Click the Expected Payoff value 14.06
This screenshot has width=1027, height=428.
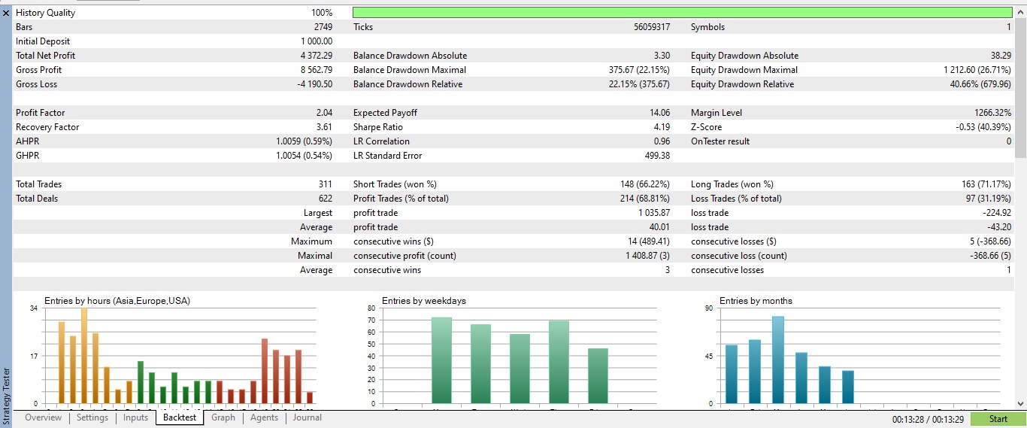tap(659, 113)
